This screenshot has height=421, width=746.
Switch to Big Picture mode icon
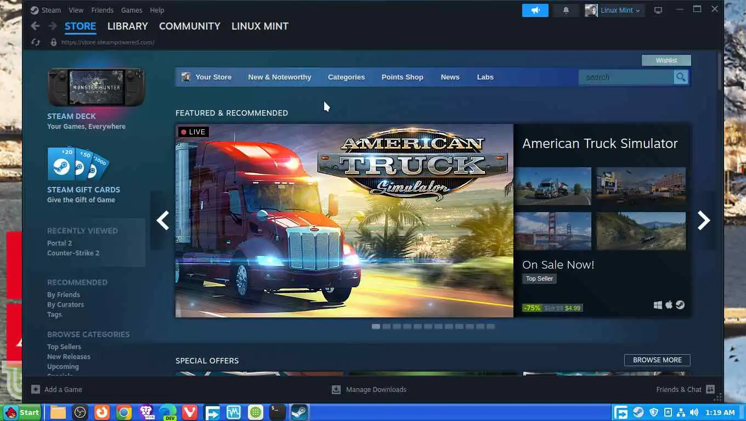click(x=658, y=10)
